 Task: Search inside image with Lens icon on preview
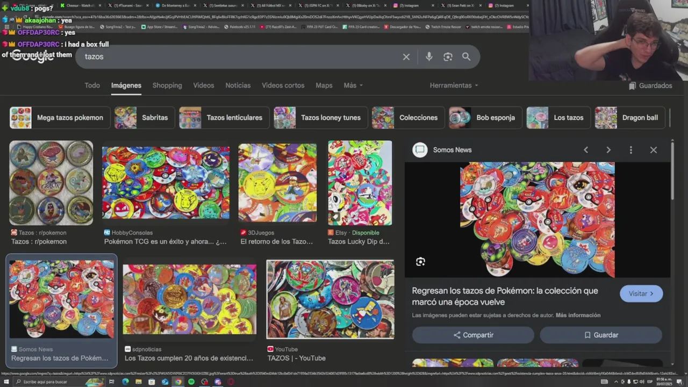[420, 262]
